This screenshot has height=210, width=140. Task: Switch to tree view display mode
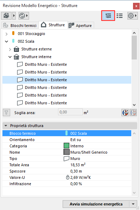[x=108, y=16]
